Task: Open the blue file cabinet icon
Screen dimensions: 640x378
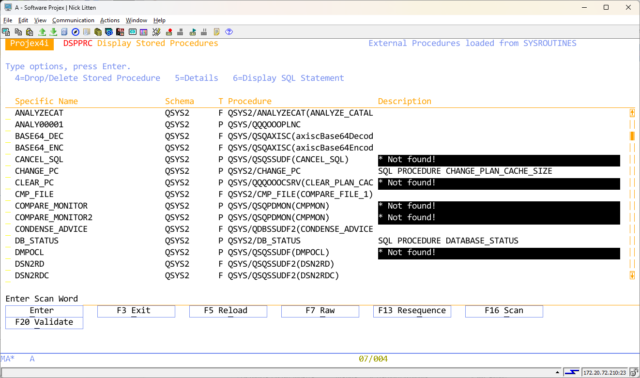Action: click(x=64, y=32)
